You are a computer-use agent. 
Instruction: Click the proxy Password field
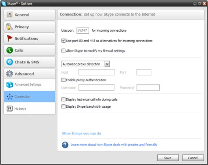tap(148, 87)
